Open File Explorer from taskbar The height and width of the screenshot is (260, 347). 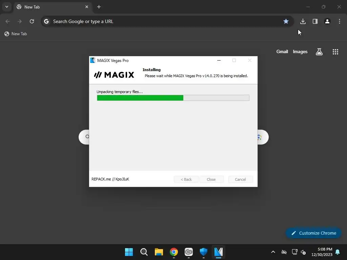tap(159, 252)
